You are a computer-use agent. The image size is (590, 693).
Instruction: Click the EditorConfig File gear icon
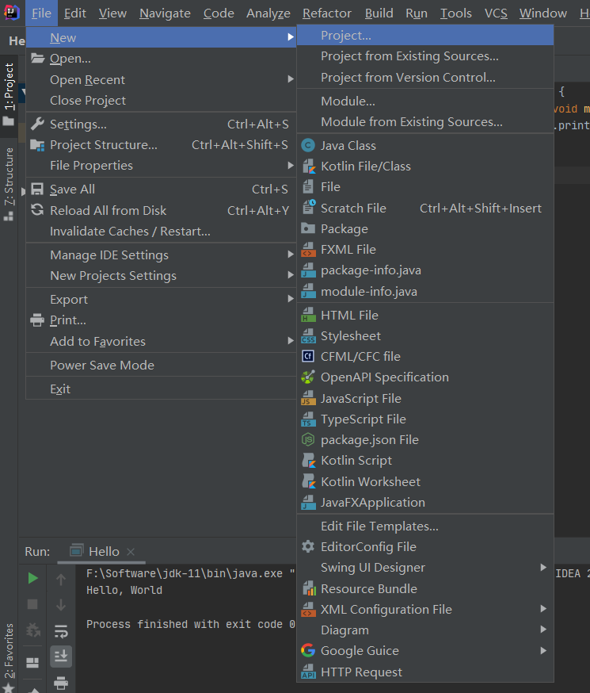pyautogui.click(x=308, y=547)
